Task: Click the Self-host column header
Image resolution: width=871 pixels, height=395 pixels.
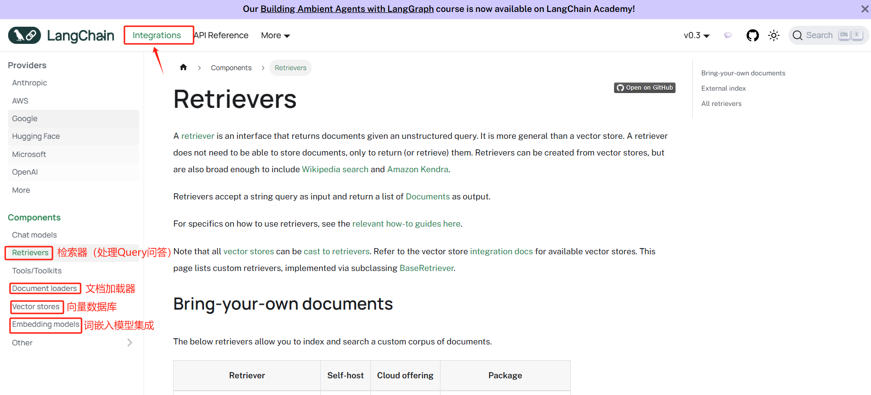Action: [x=346, y=375]
